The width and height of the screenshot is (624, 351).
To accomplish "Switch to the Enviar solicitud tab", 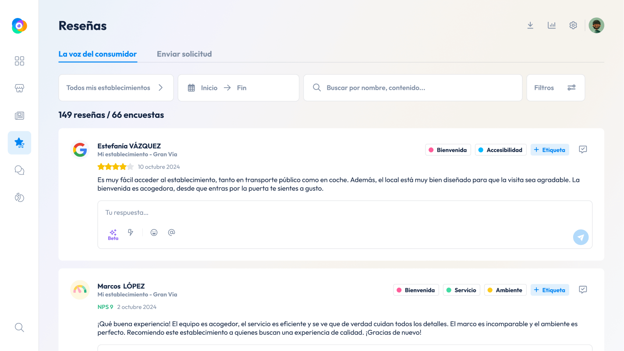I will [x=184, y=54].
